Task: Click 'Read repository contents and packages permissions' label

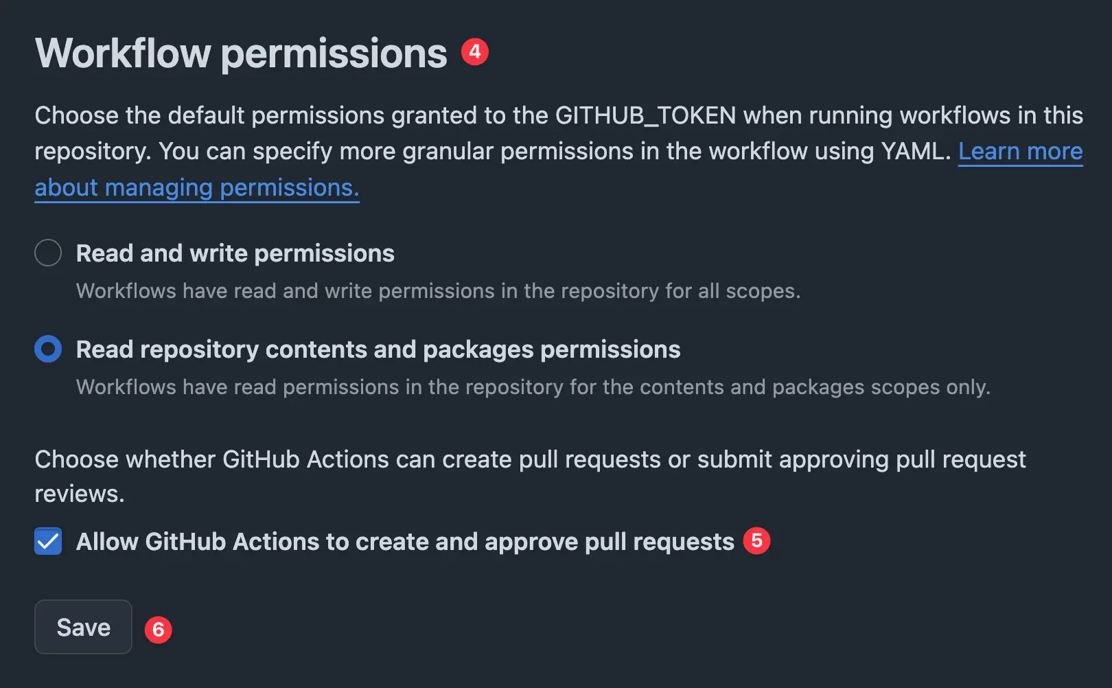Action: (x=378, y=349)
